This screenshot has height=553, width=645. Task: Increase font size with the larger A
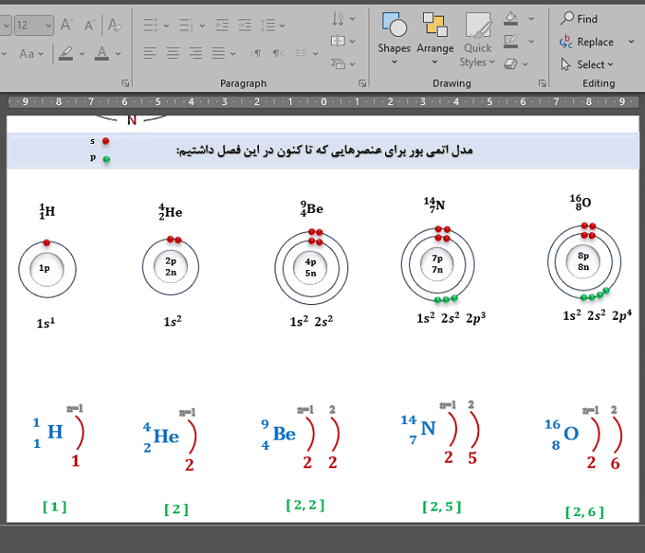[x=67, y=25]
